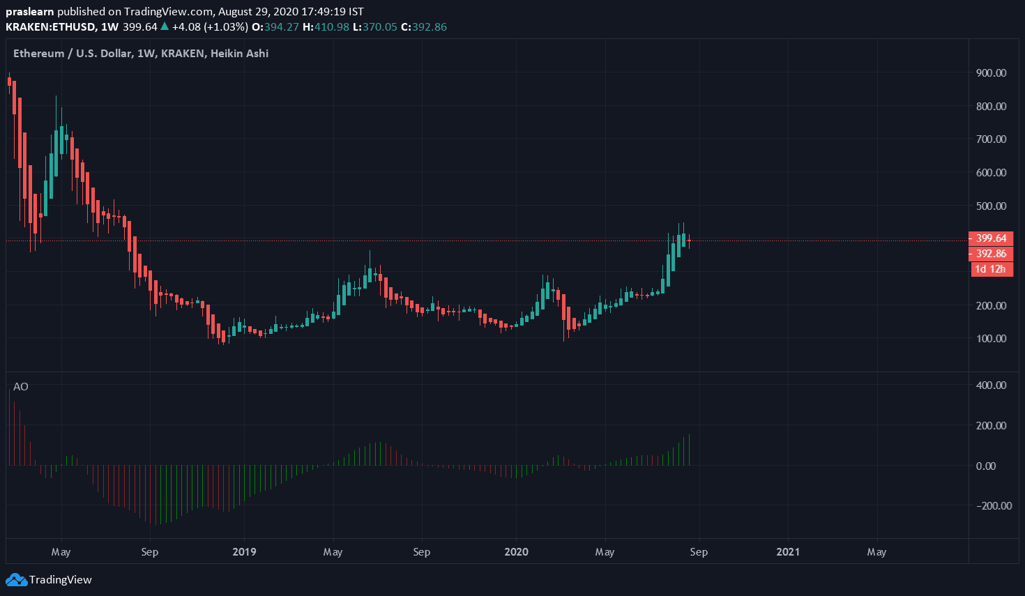Select 2019 on the time axis
The width and height of the screenshot is (1025, 596).
[244, 552]
